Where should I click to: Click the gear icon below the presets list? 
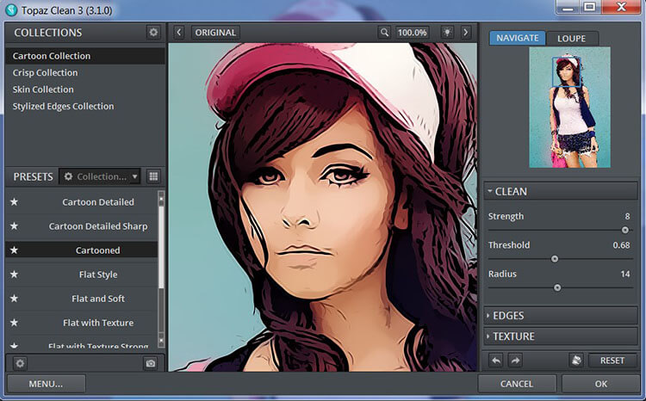coord(20,364)
